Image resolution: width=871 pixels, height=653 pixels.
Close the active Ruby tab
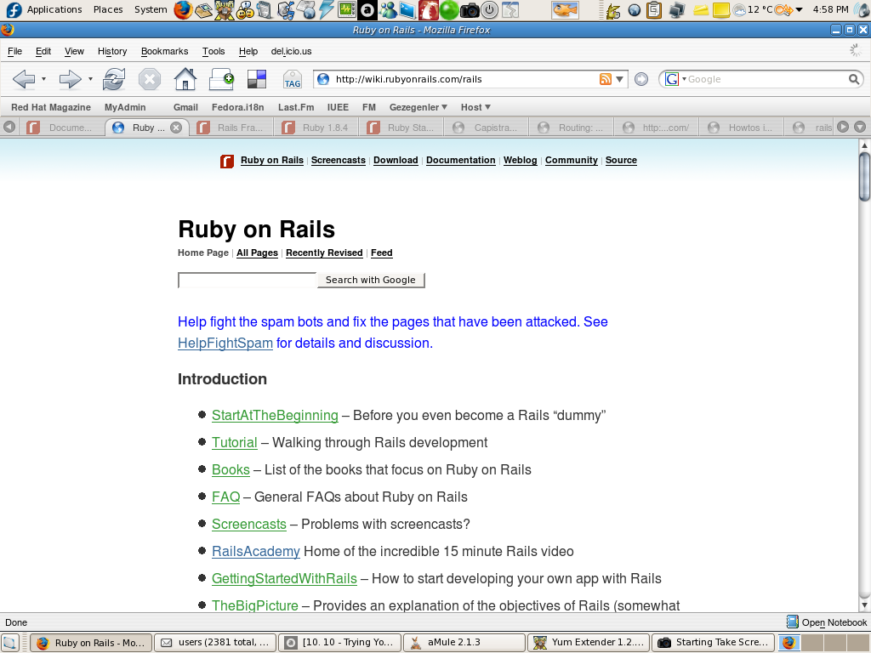coord(176,128)
